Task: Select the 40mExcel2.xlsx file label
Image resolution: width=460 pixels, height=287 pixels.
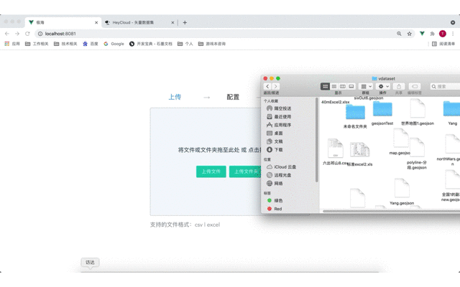Action: (x=336, y=102)
